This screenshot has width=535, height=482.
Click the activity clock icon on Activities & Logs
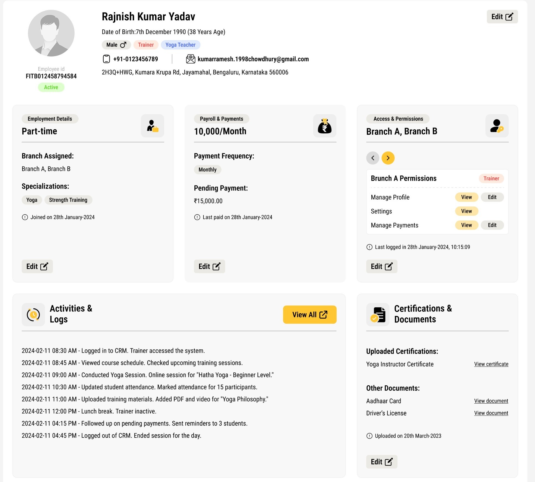tap(33, 315)
